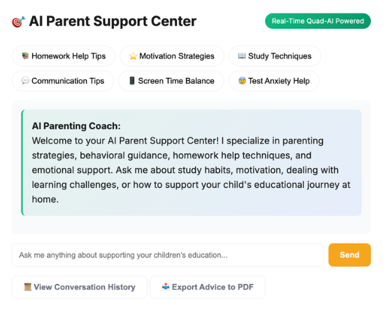The width and height of the screenshot is (387, 309).
Task: Click the scroll icon on View Conversation History
Action: [28, 287]
